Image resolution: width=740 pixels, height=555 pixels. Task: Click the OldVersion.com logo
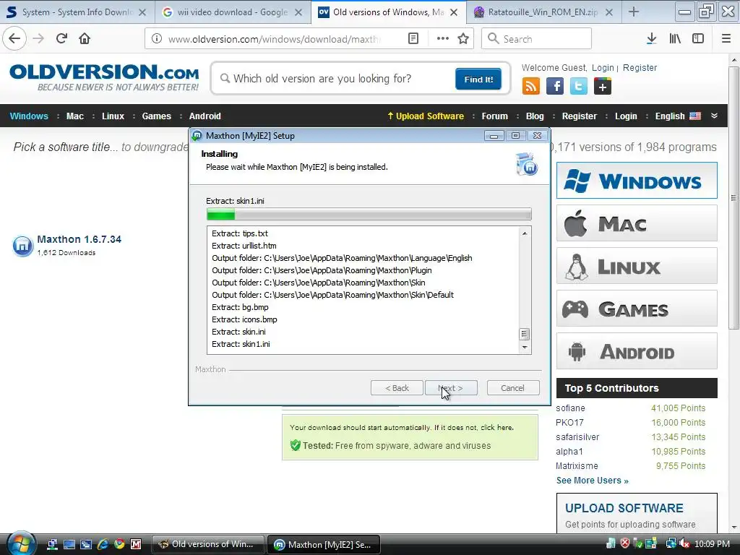coord(104,77)
